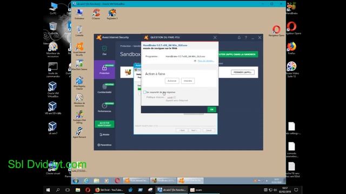Open Paramètres in the Avast sidebar
The height and width of the screenshot is (194, 346).
(104, 145)
